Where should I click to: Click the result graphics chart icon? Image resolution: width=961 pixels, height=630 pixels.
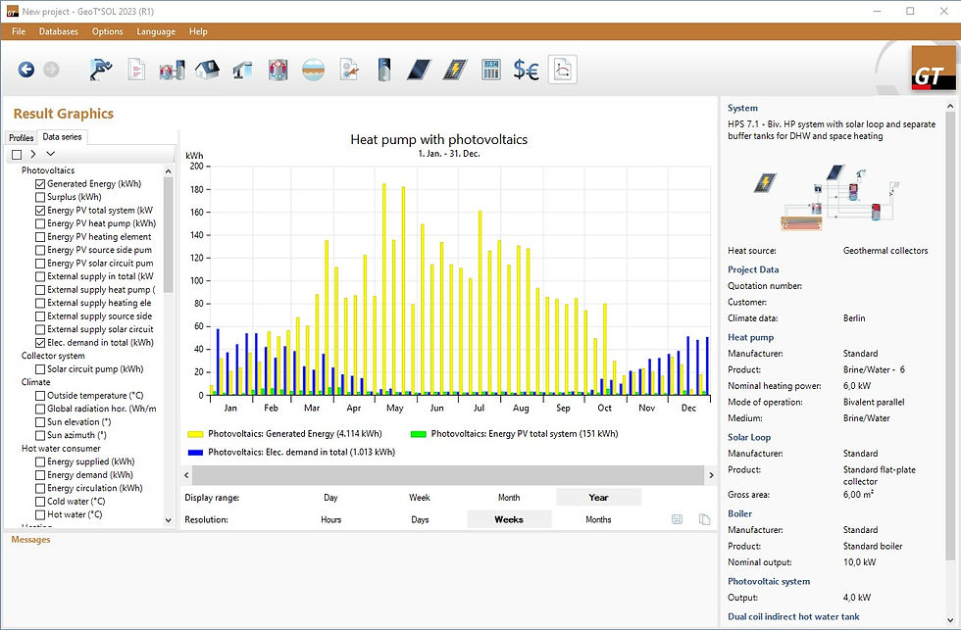pos(563,70)
